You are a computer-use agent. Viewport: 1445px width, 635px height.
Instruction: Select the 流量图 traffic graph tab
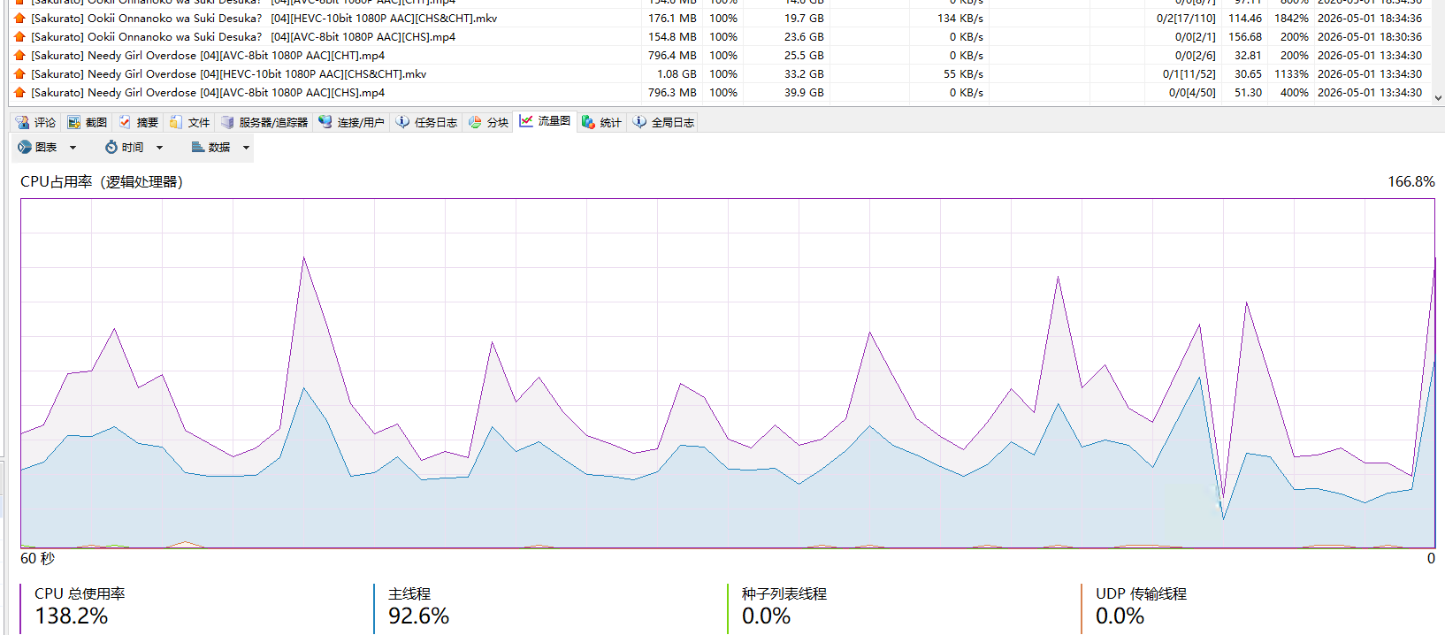click(x=545, y=121)
